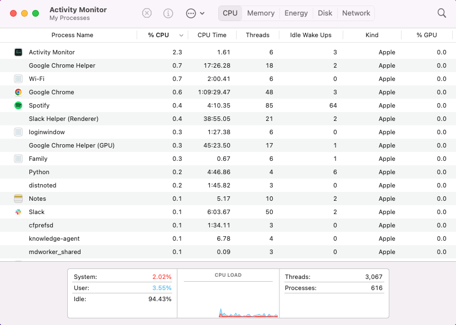Sort by Threads column header
456x325 pixels.
pyautogui.click(x=258, y=35)
